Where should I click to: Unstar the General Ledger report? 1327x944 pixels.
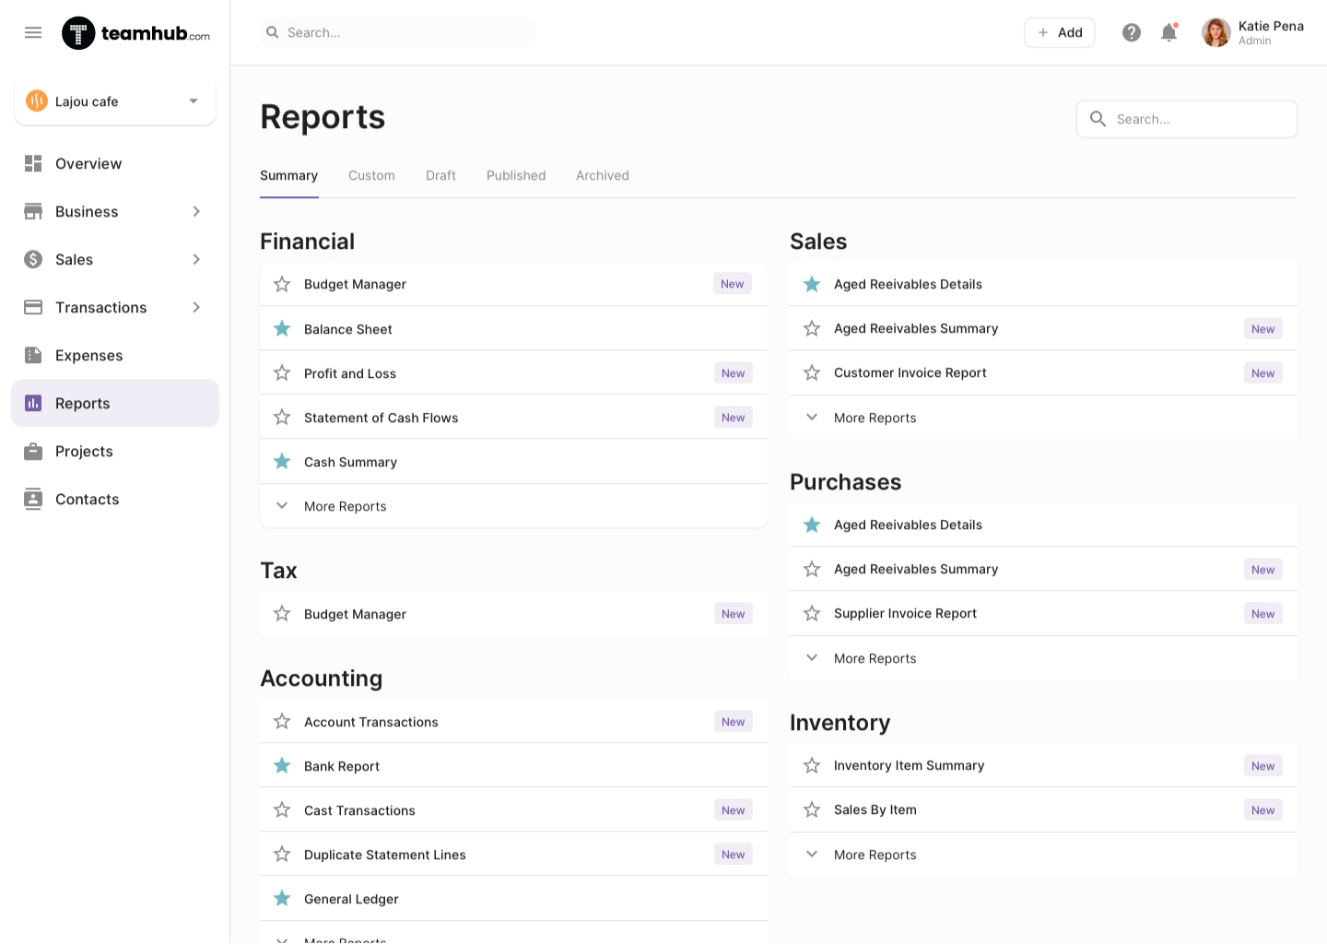coord(282,898)
